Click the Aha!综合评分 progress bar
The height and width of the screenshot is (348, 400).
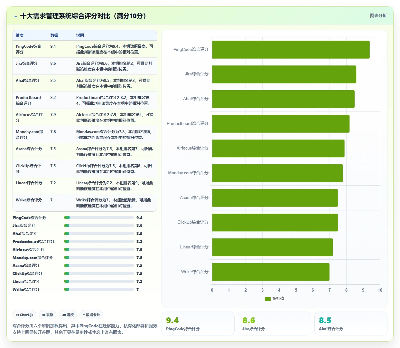click(x=99, y=234)
